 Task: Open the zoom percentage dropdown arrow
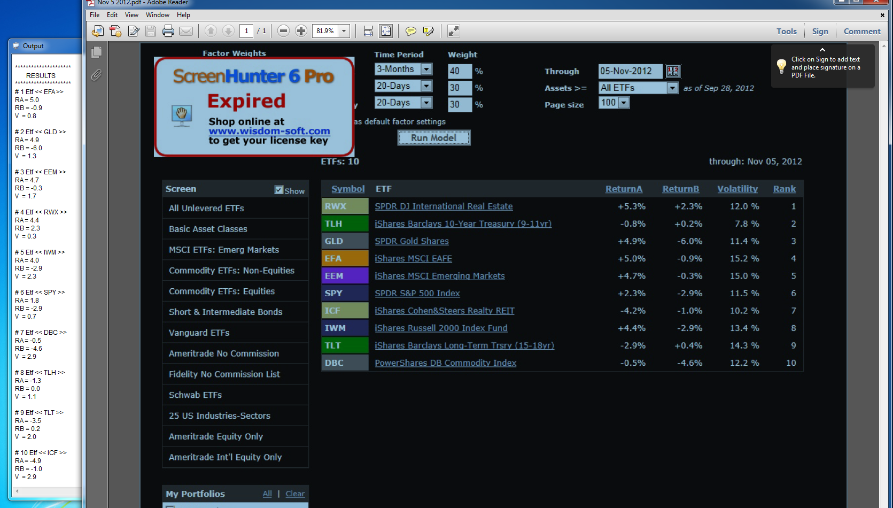point(344,31)
